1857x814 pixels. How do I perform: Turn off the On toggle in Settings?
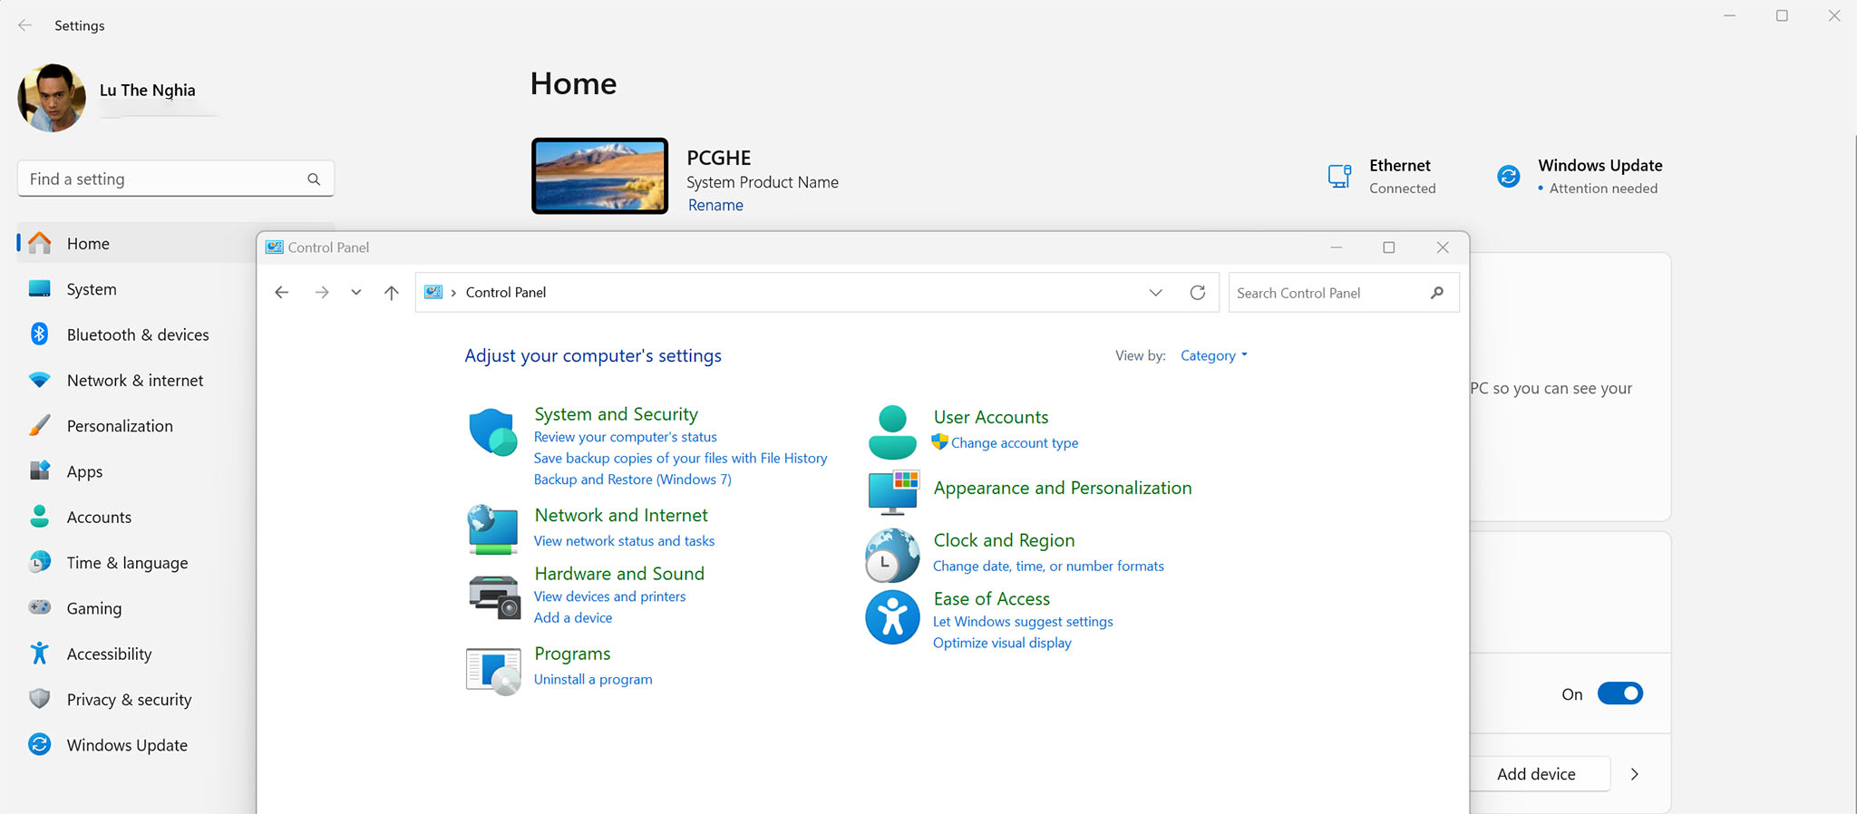pyautogui.click(x=1620, y=693)
